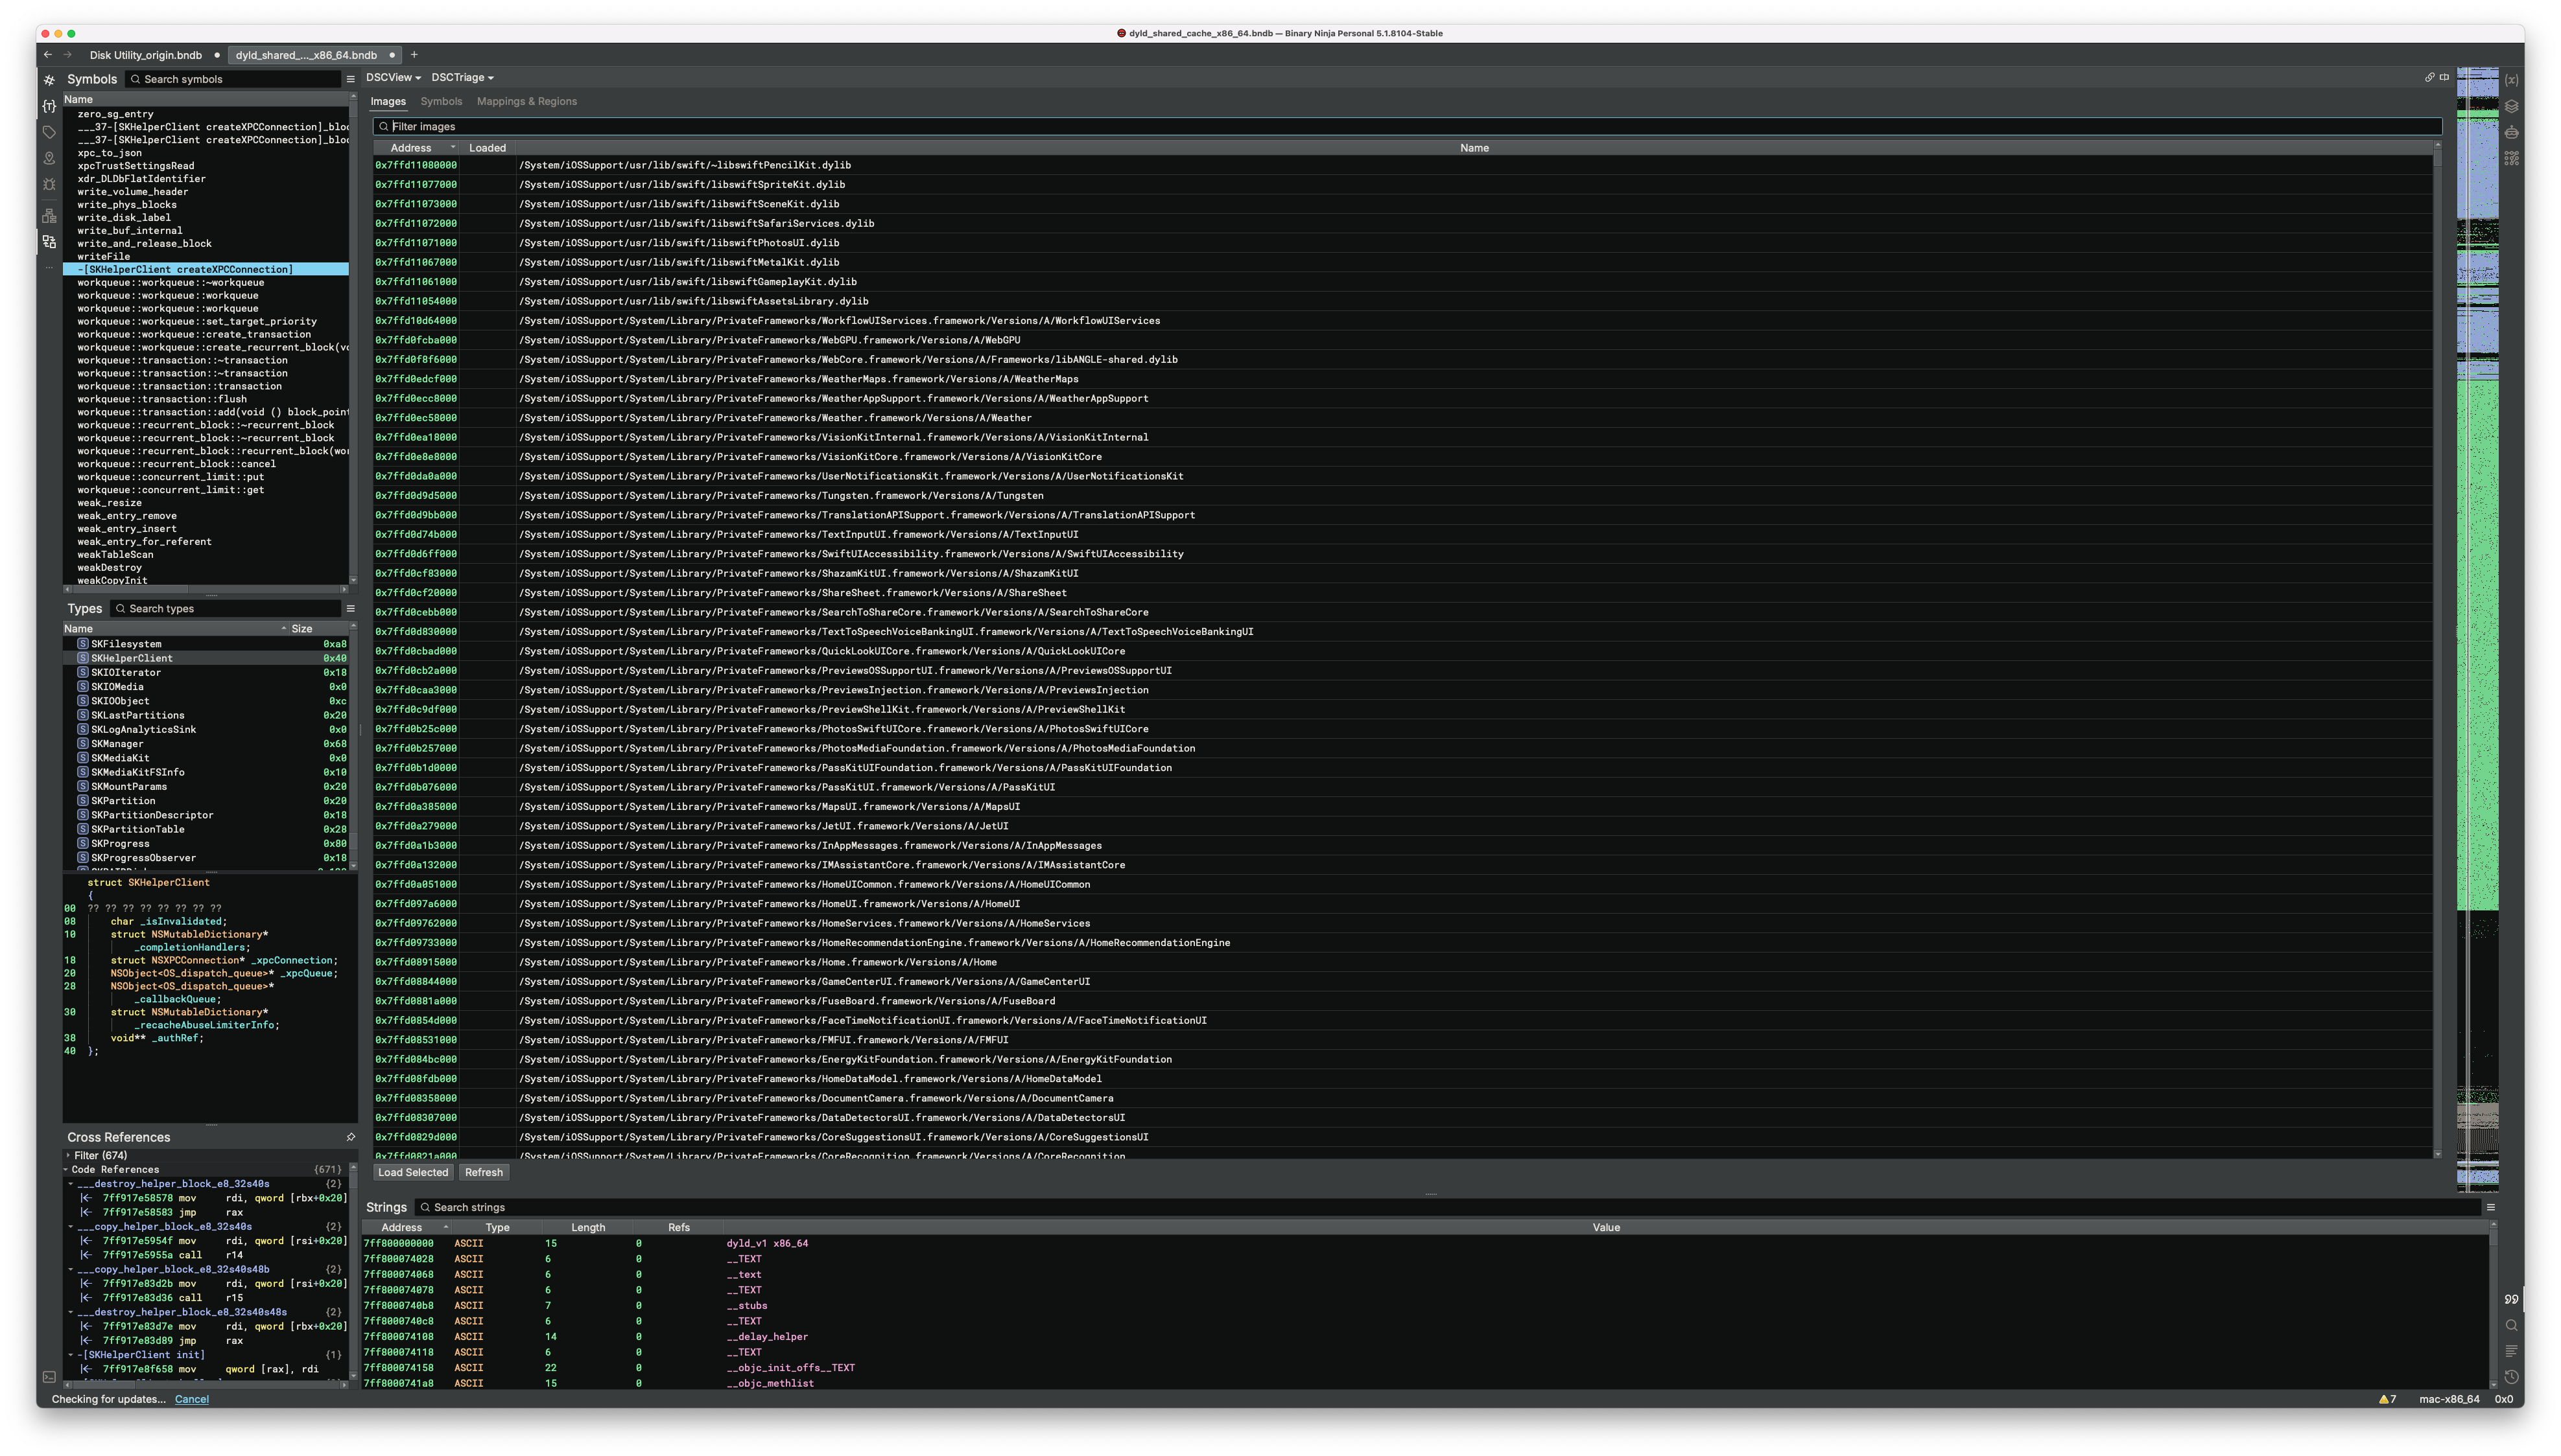Open the Sidekick robot icon
The height and width of the screenshot is (1456, 2561).
(x=2511, y=132)
